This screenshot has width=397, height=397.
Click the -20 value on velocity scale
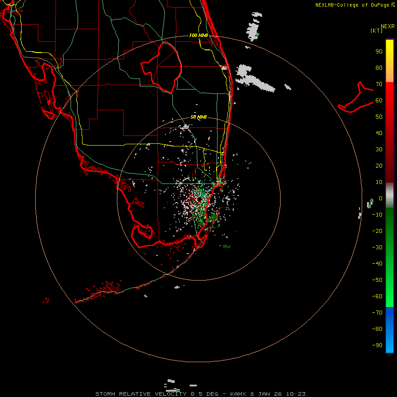[x=377, y=231]
